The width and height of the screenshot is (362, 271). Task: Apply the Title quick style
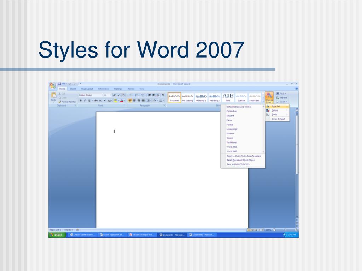point(228,98)
